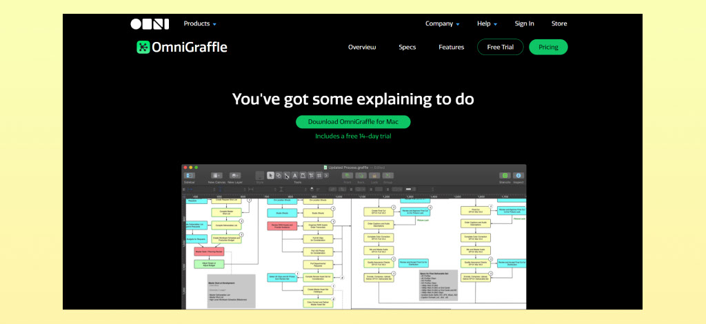Select red 'Review RAW Assets' node
706x324 pixels.
click(x=282, y=226)
